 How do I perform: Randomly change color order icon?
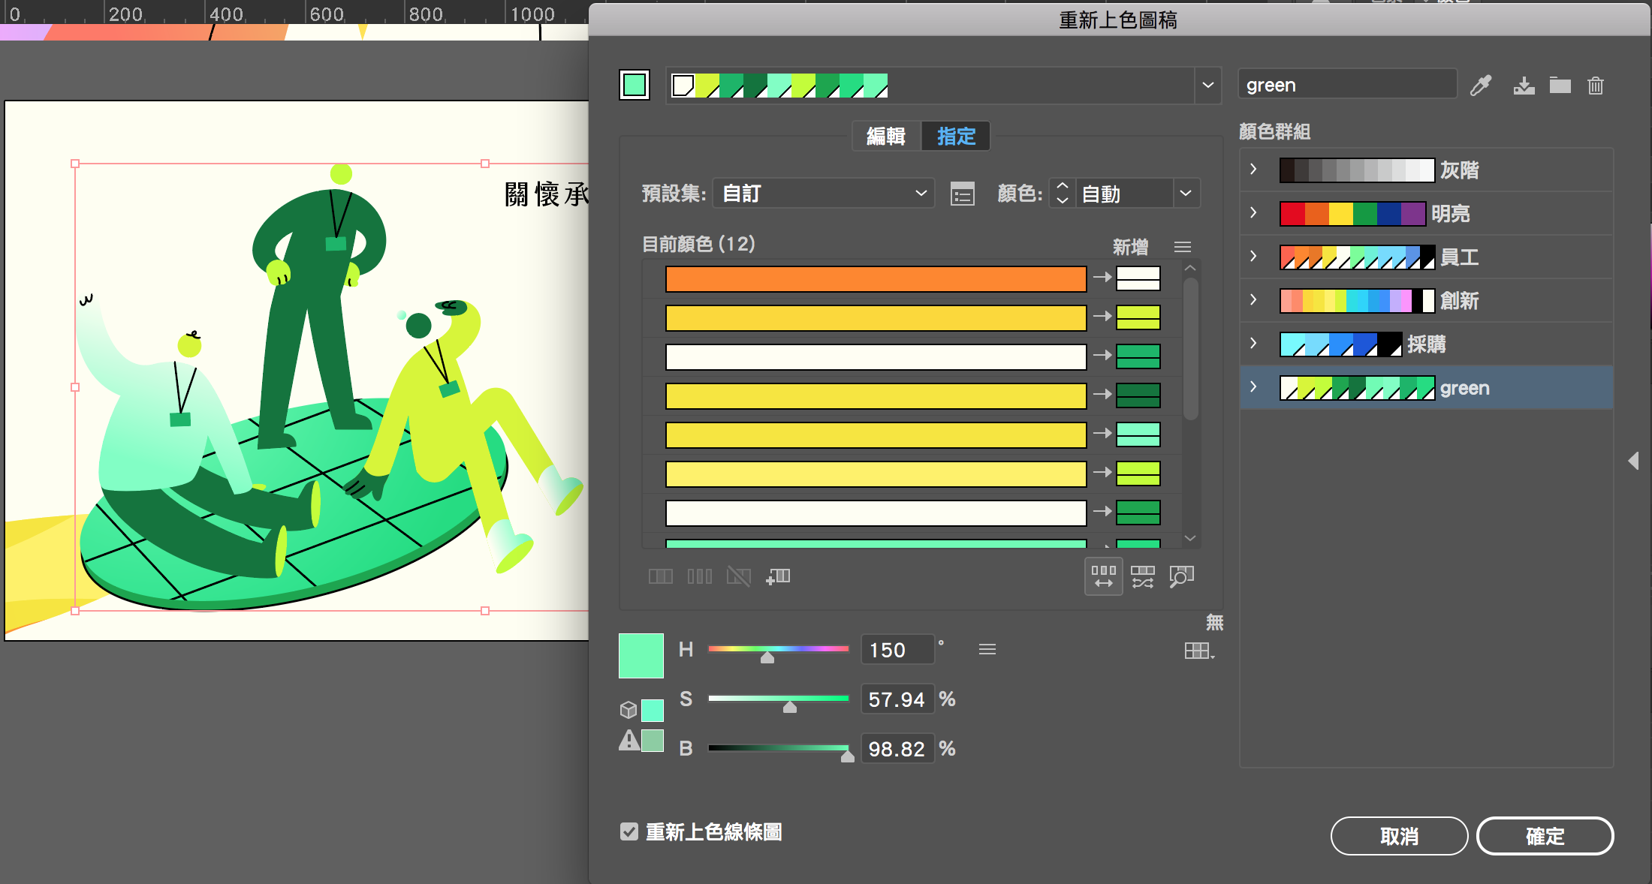click(x=1104, y=576)
